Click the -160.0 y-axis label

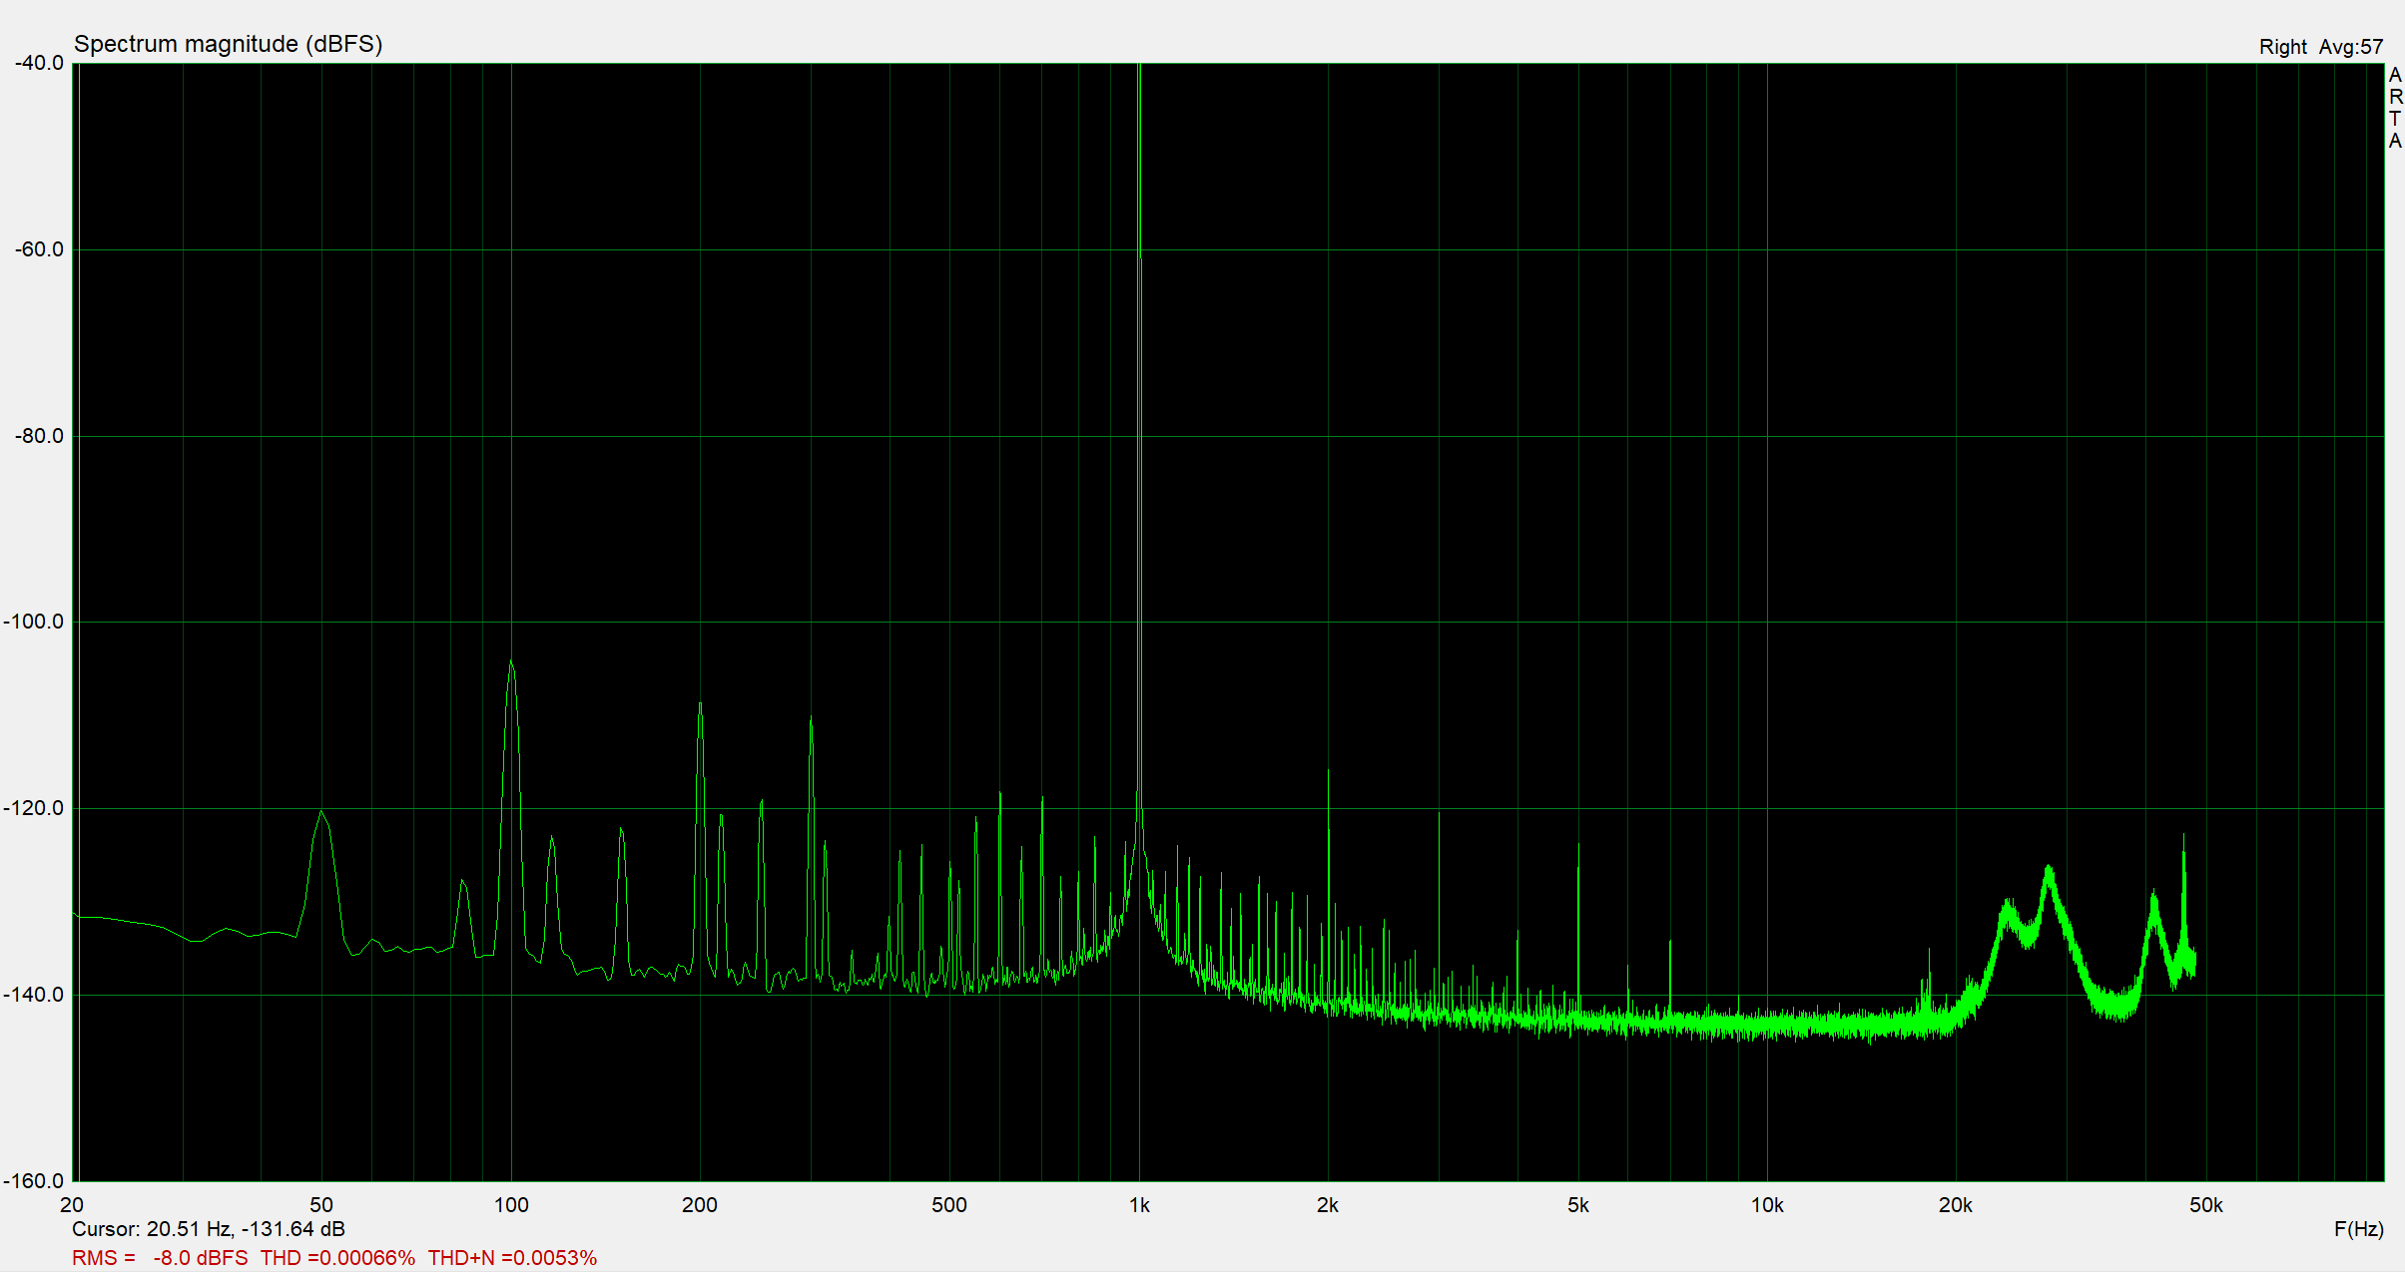pyautogui.click(x=34, y=1181)
